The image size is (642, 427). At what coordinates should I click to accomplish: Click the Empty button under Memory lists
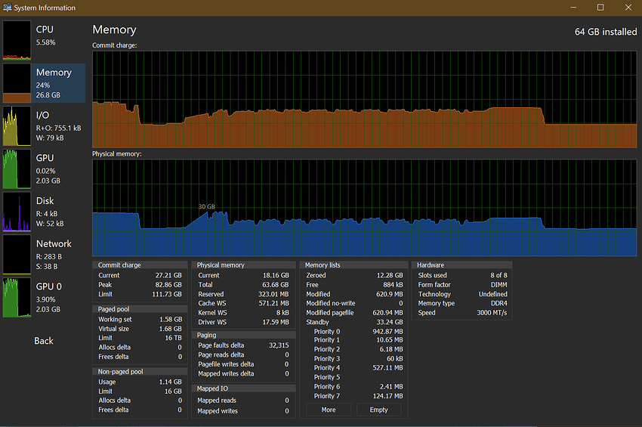coord(379,410)
